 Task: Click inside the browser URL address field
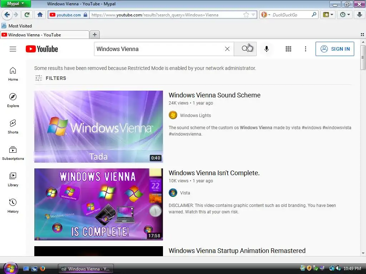166,15
